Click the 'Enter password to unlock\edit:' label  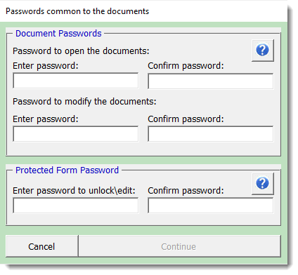pyautogui.click(x=74, y=191)
